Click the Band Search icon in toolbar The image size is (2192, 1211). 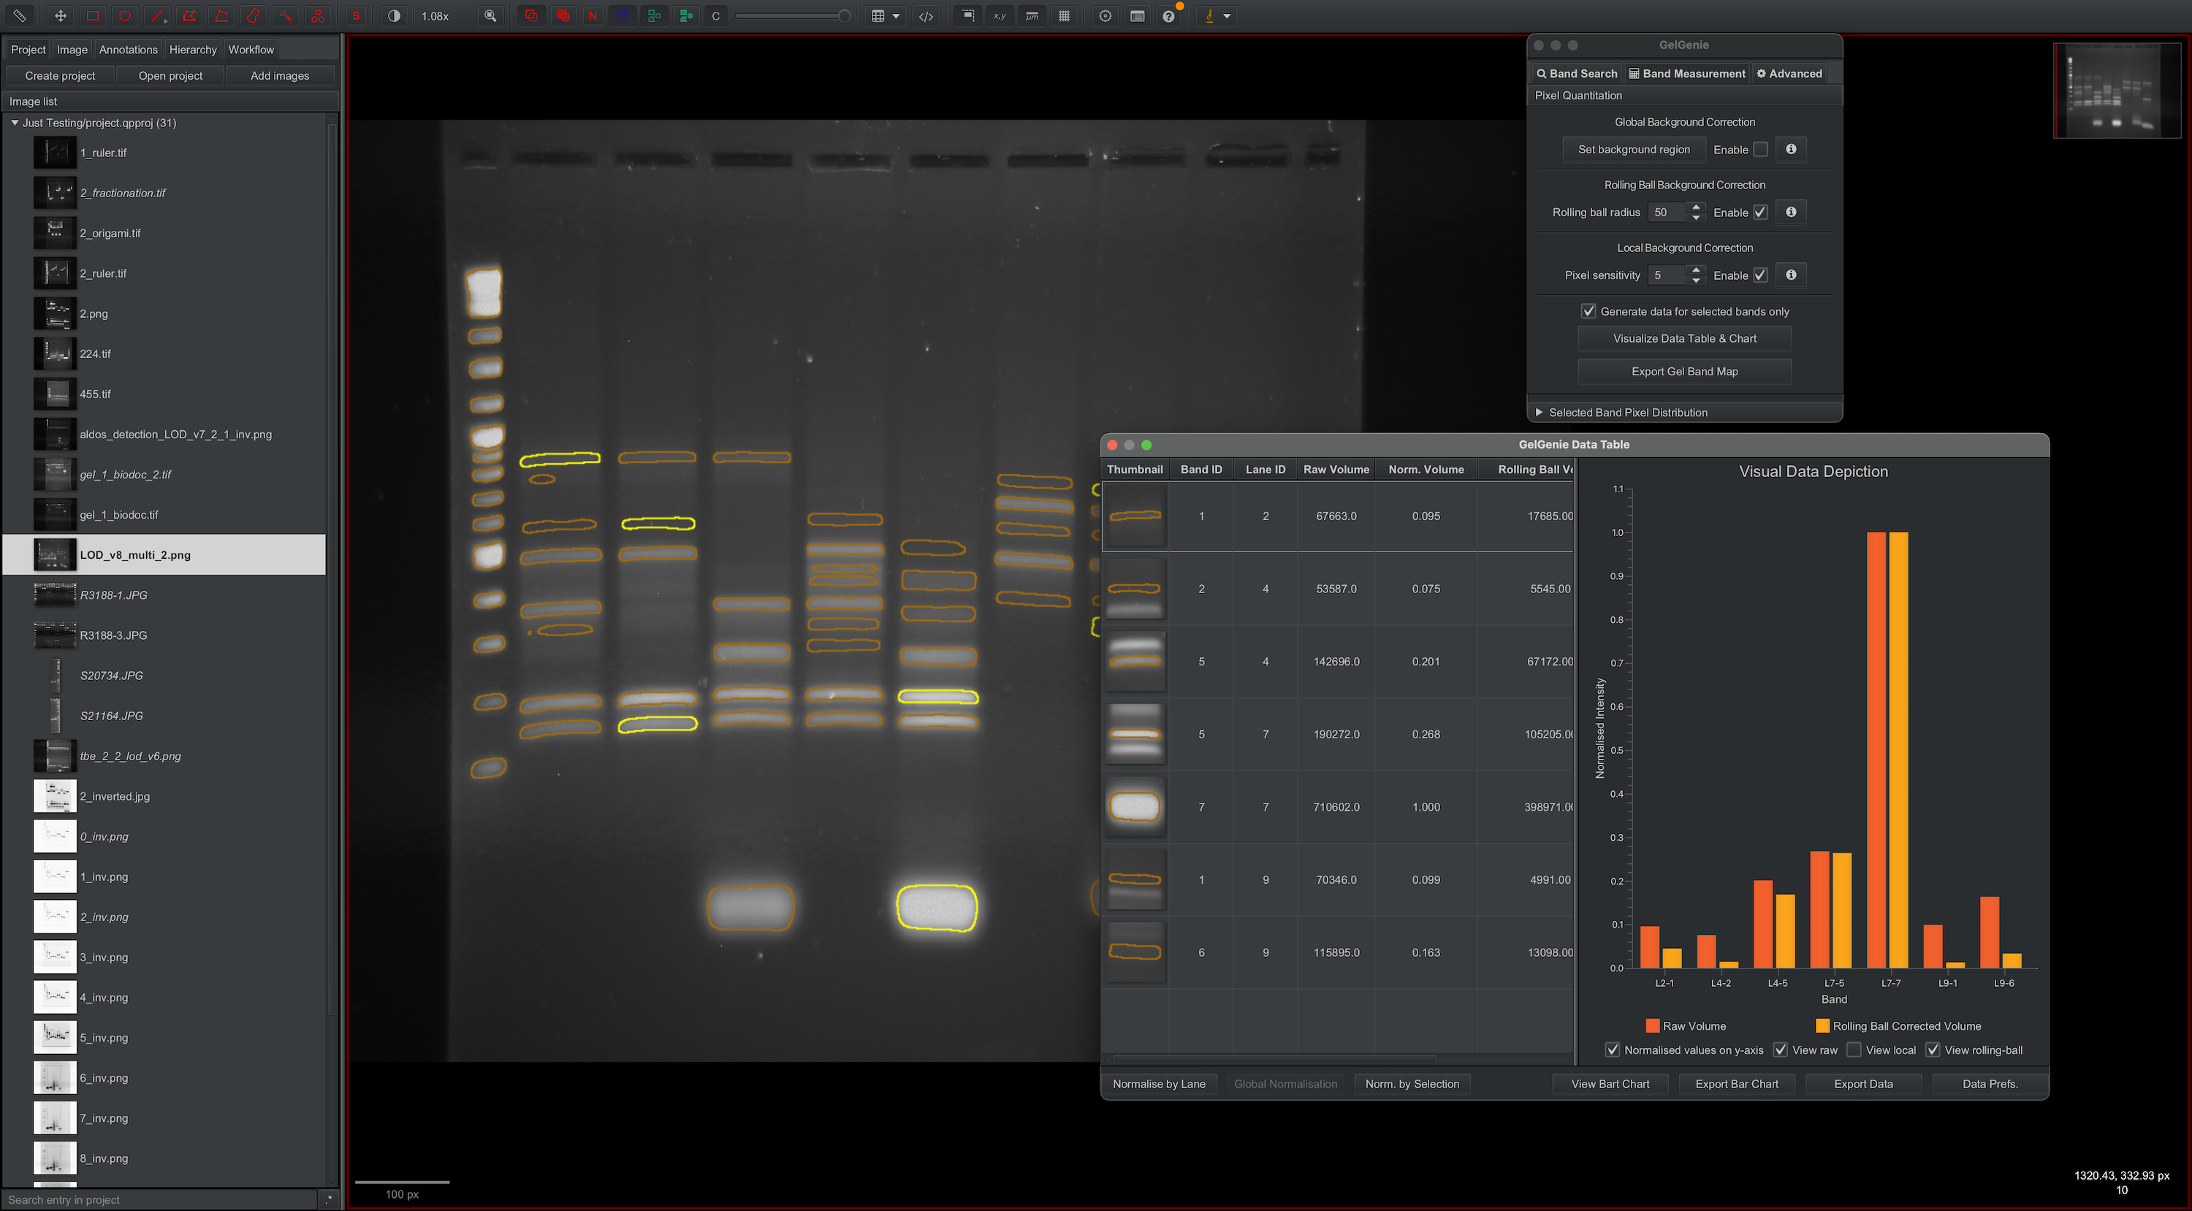[x=1576, y=73]
